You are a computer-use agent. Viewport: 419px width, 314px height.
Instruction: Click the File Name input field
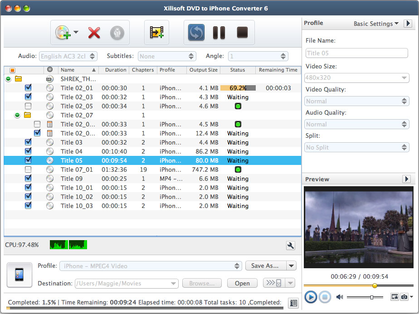[357, 53]
